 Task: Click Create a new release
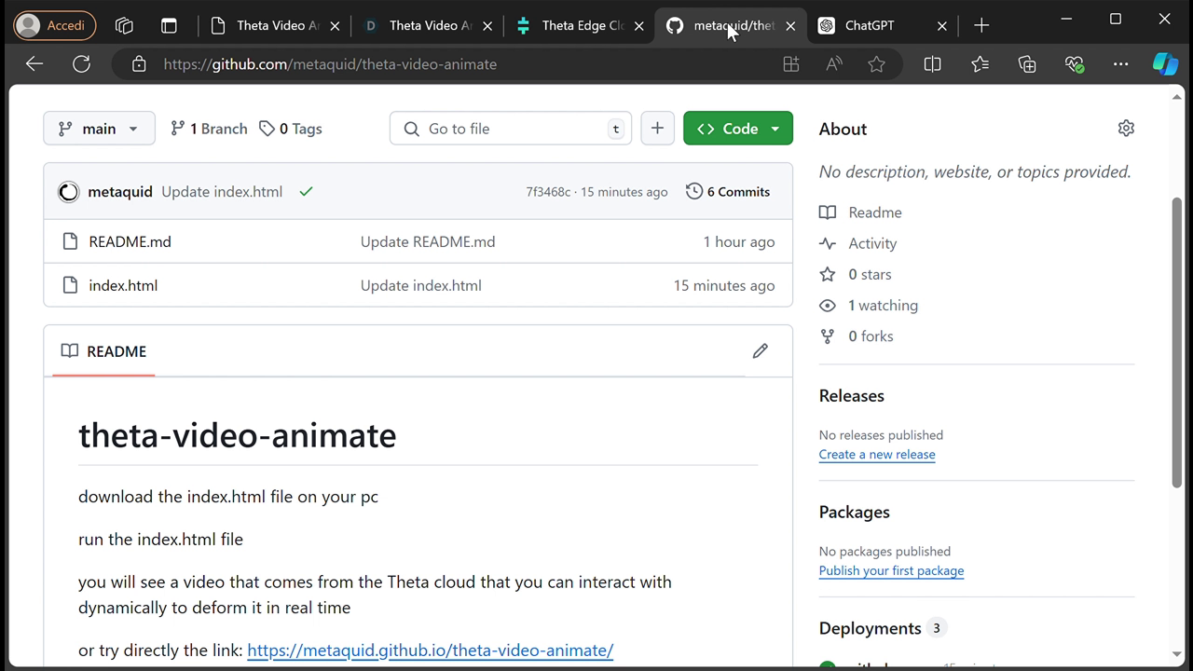click(x=877, y=455)
